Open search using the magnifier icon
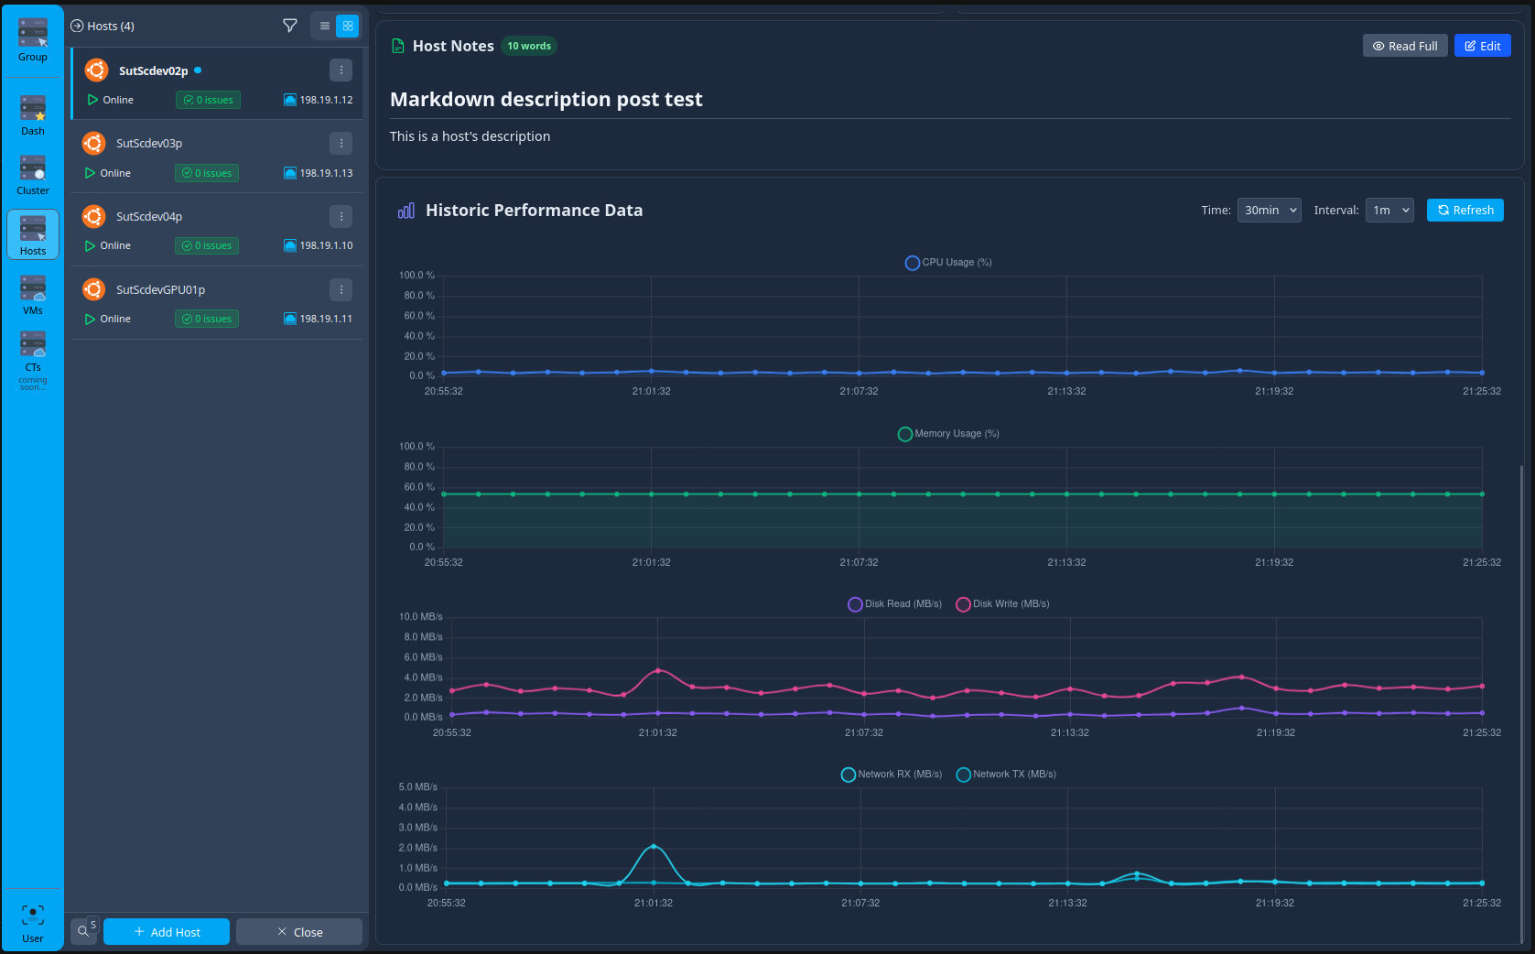Screen dimensions: 1535x954 pos(84,930)
